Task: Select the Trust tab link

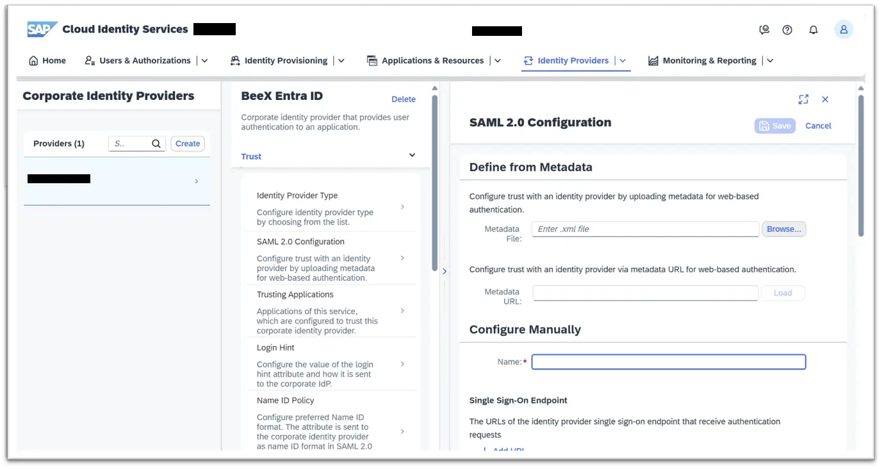Action: (x=251, y=156)
